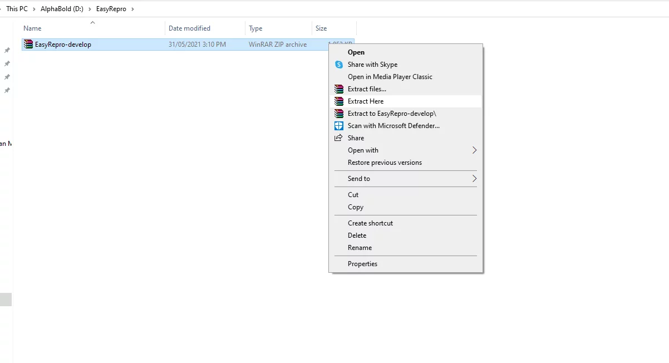Select Share with Skype

pyautogui.click(x=405, y=65)
